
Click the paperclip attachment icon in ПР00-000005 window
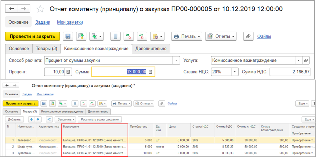(248, 36)
